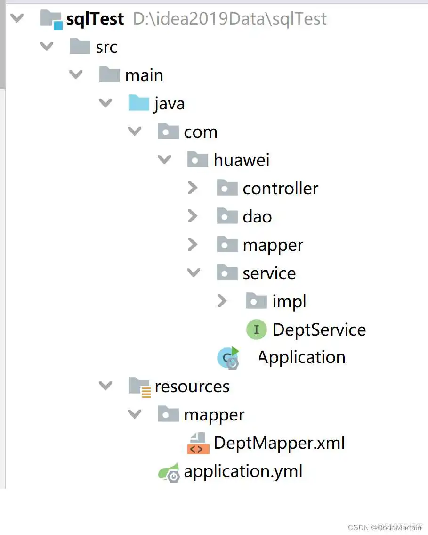Click the com package icon

169,132
